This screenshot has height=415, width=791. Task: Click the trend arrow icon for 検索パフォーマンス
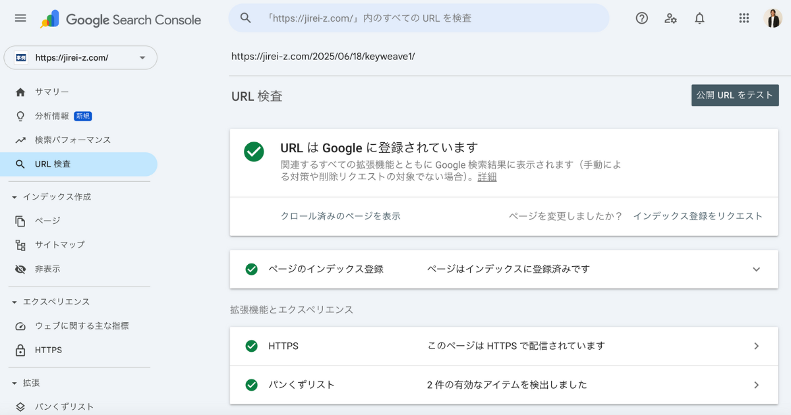pyautogui.click(x=20, y=140)
